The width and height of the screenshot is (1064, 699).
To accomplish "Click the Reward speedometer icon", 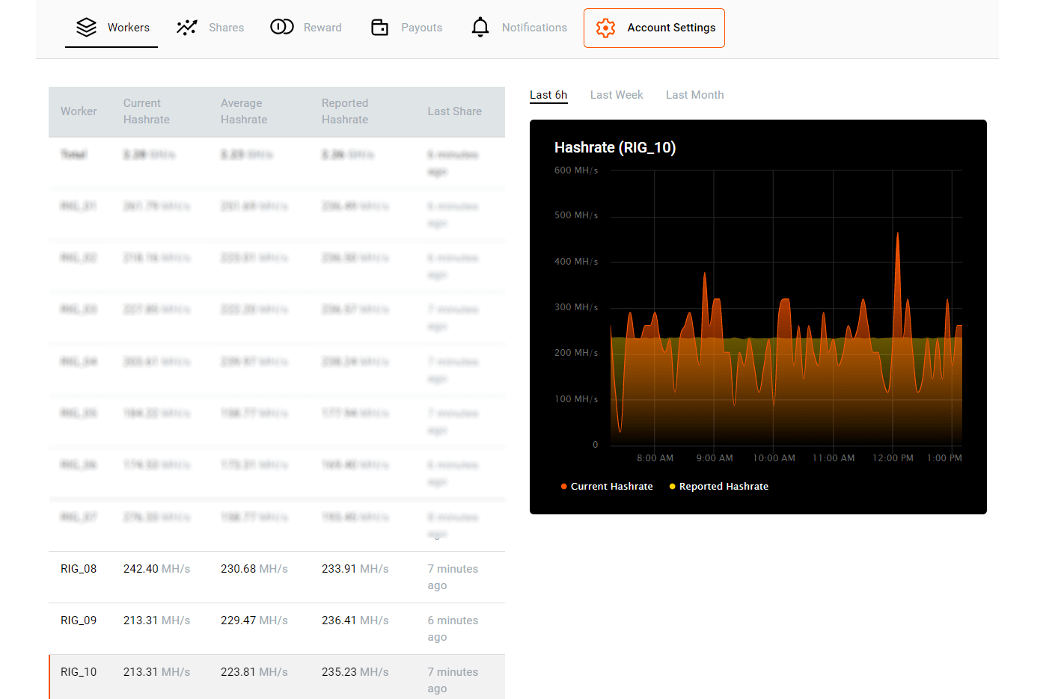I will pyautogui.click(x=282, y=26).
